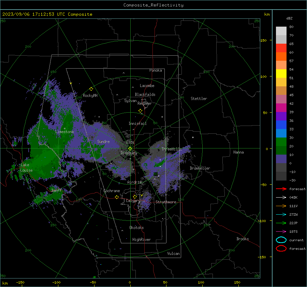
Task: Click the RockyMH label
Action: [x=90, y=96]
